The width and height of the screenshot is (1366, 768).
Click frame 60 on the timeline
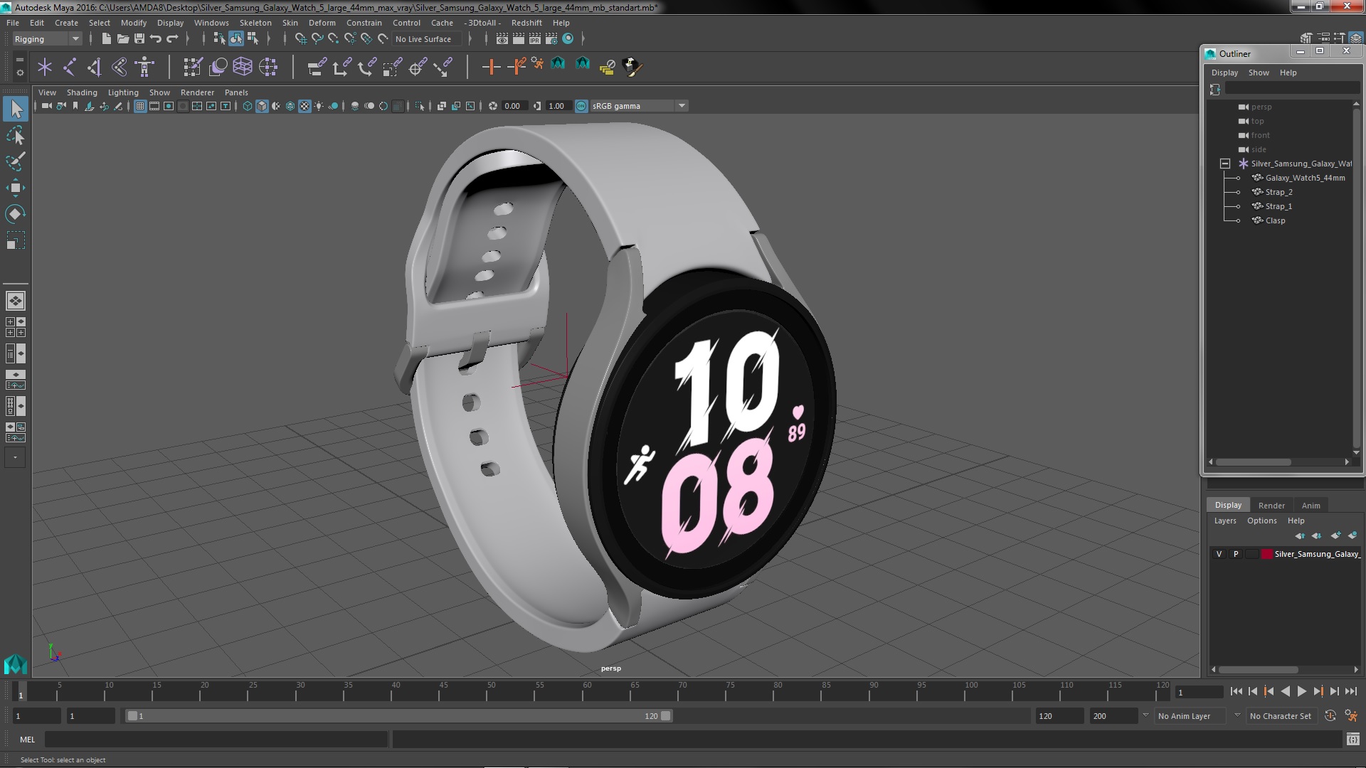point(587,691)
